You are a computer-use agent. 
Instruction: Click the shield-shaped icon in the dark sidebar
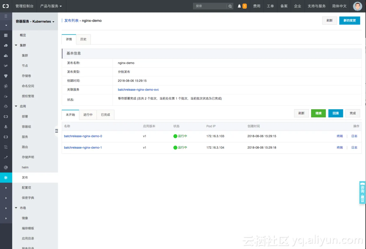point(6,76)
